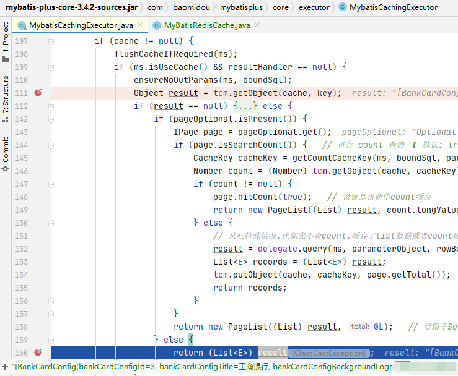
Task: Click the core breadcrumb item
Action: [280, 7]
